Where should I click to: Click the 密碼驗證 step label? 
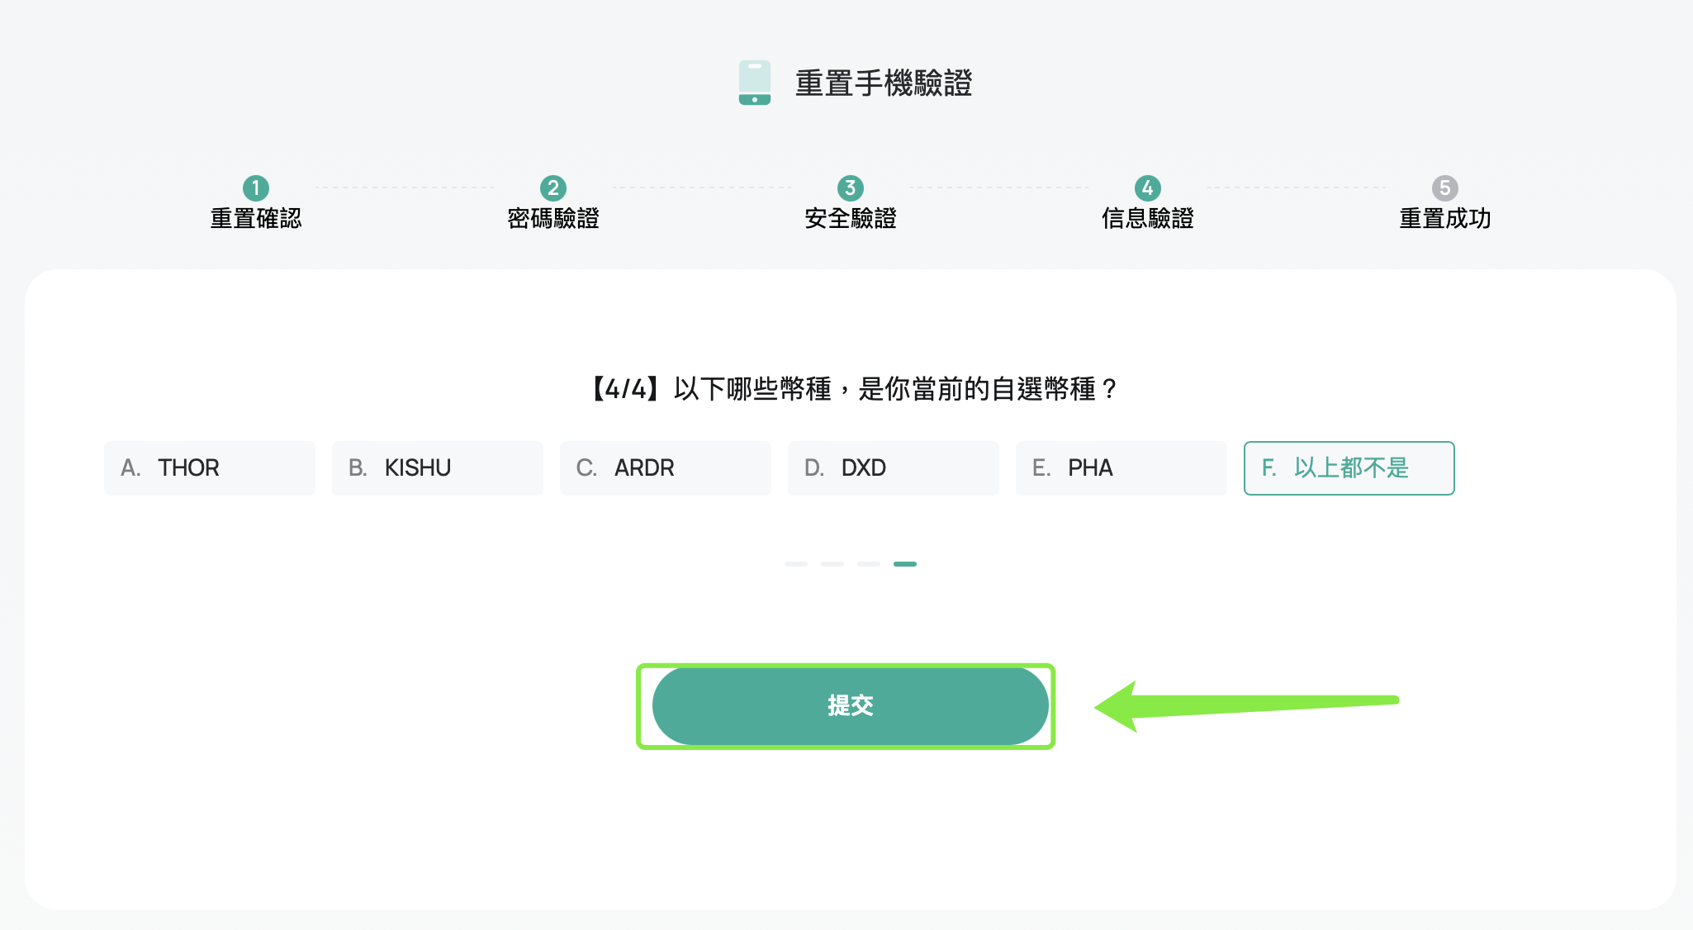[553, 219]
